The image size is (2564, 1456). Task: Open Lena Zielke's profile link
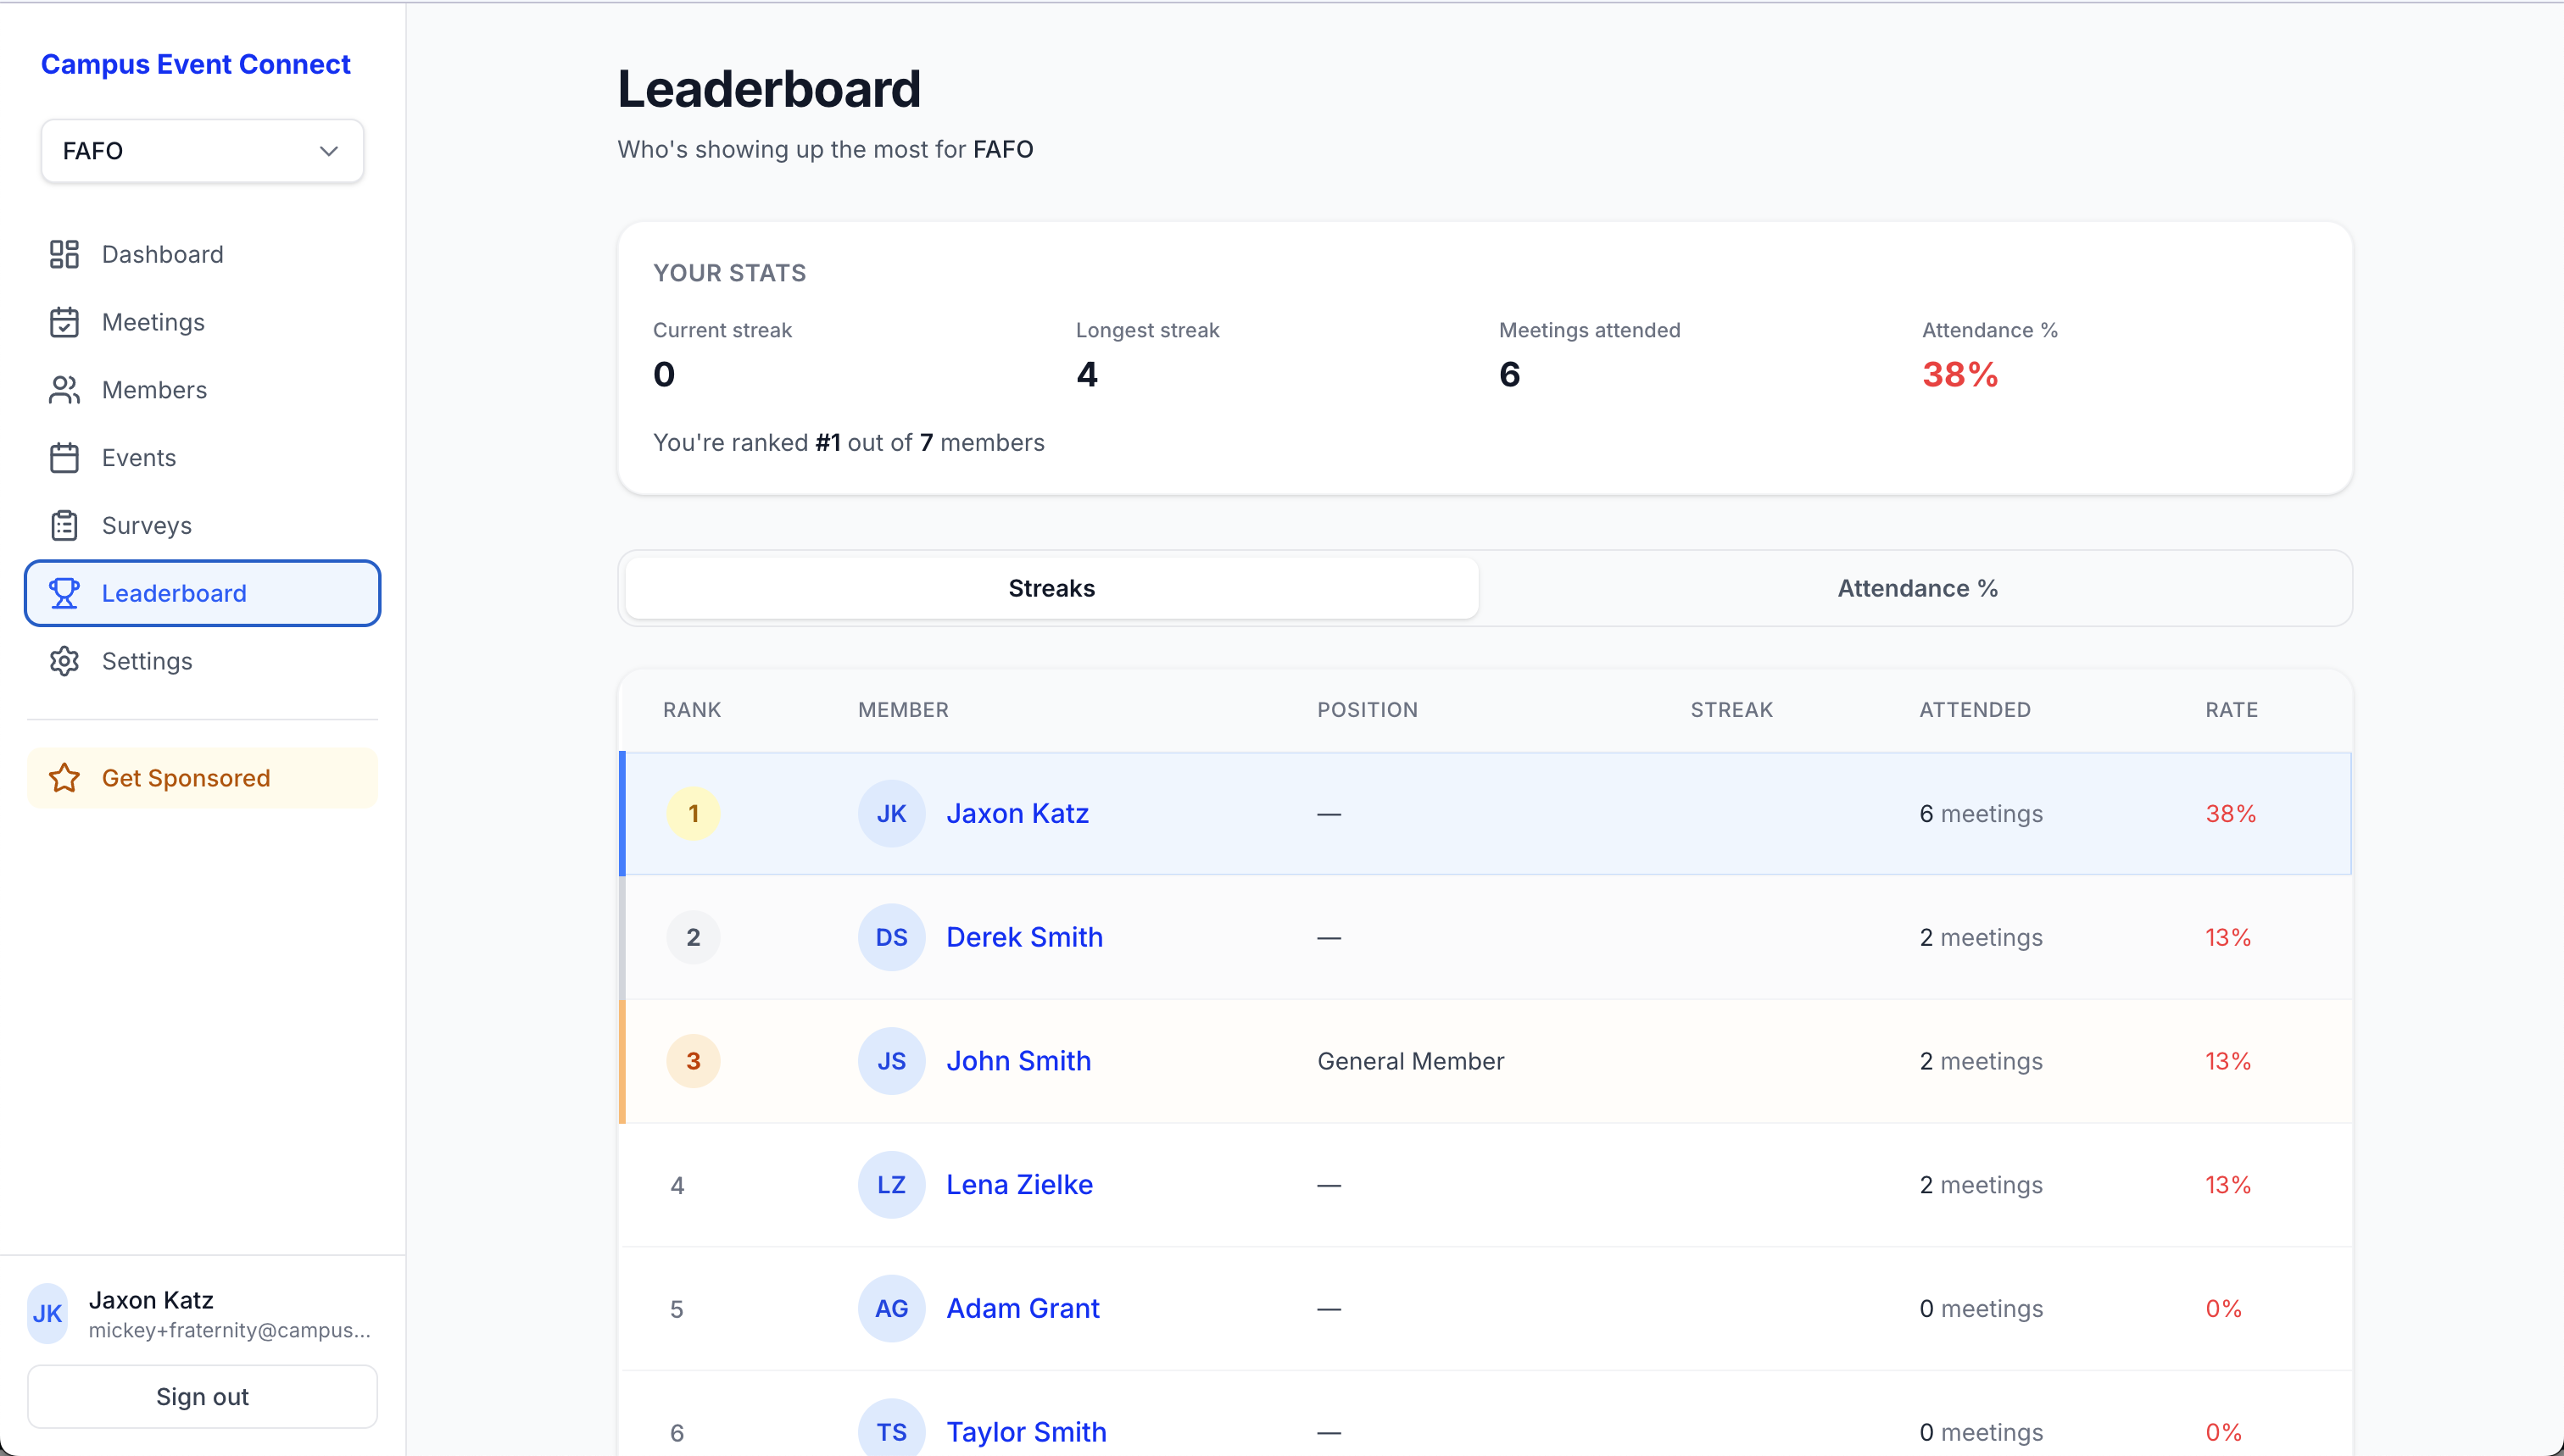pyautogui.click(x=1019, y=1185)
